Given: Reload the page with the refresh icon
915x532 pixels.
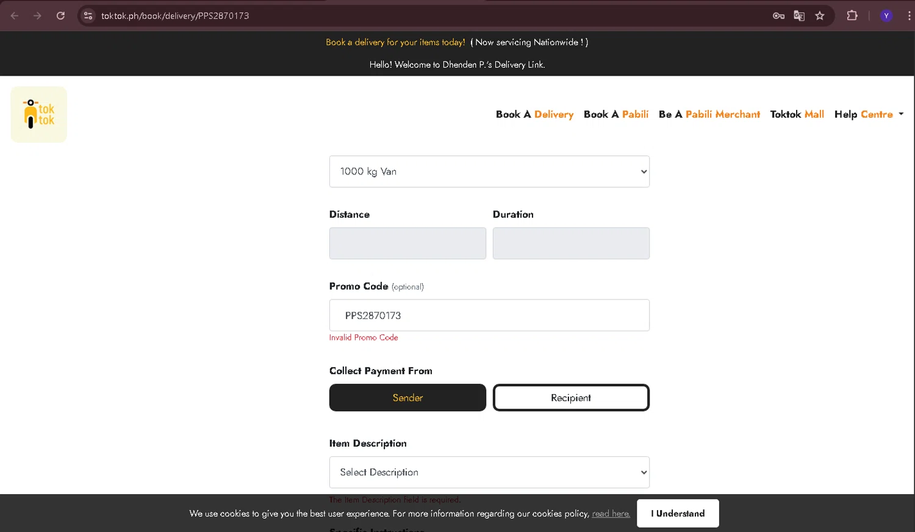Looking at the screenshot, I should point(60,16).
